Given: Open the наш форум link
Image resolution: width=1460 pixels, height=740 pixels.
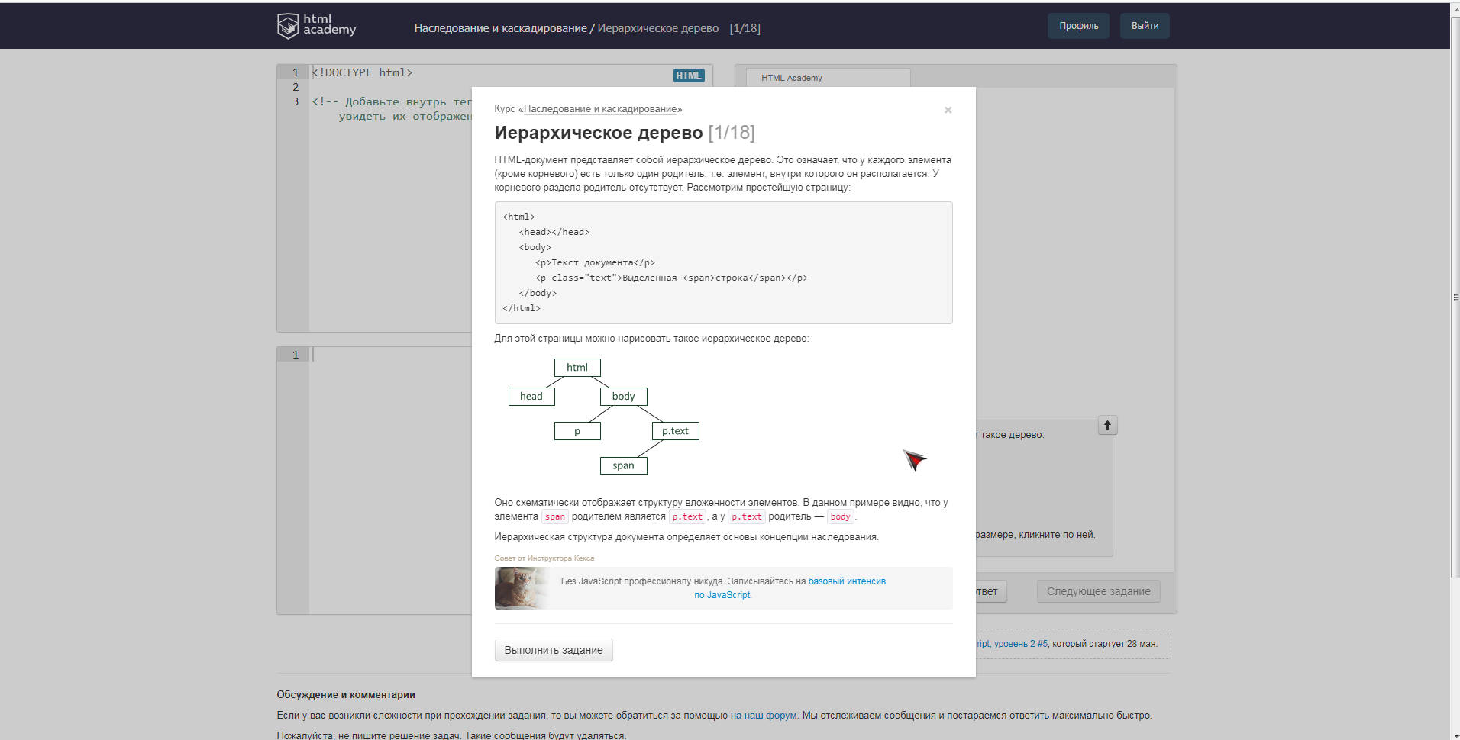Looking at the screenshot, I should pos(764,716).
